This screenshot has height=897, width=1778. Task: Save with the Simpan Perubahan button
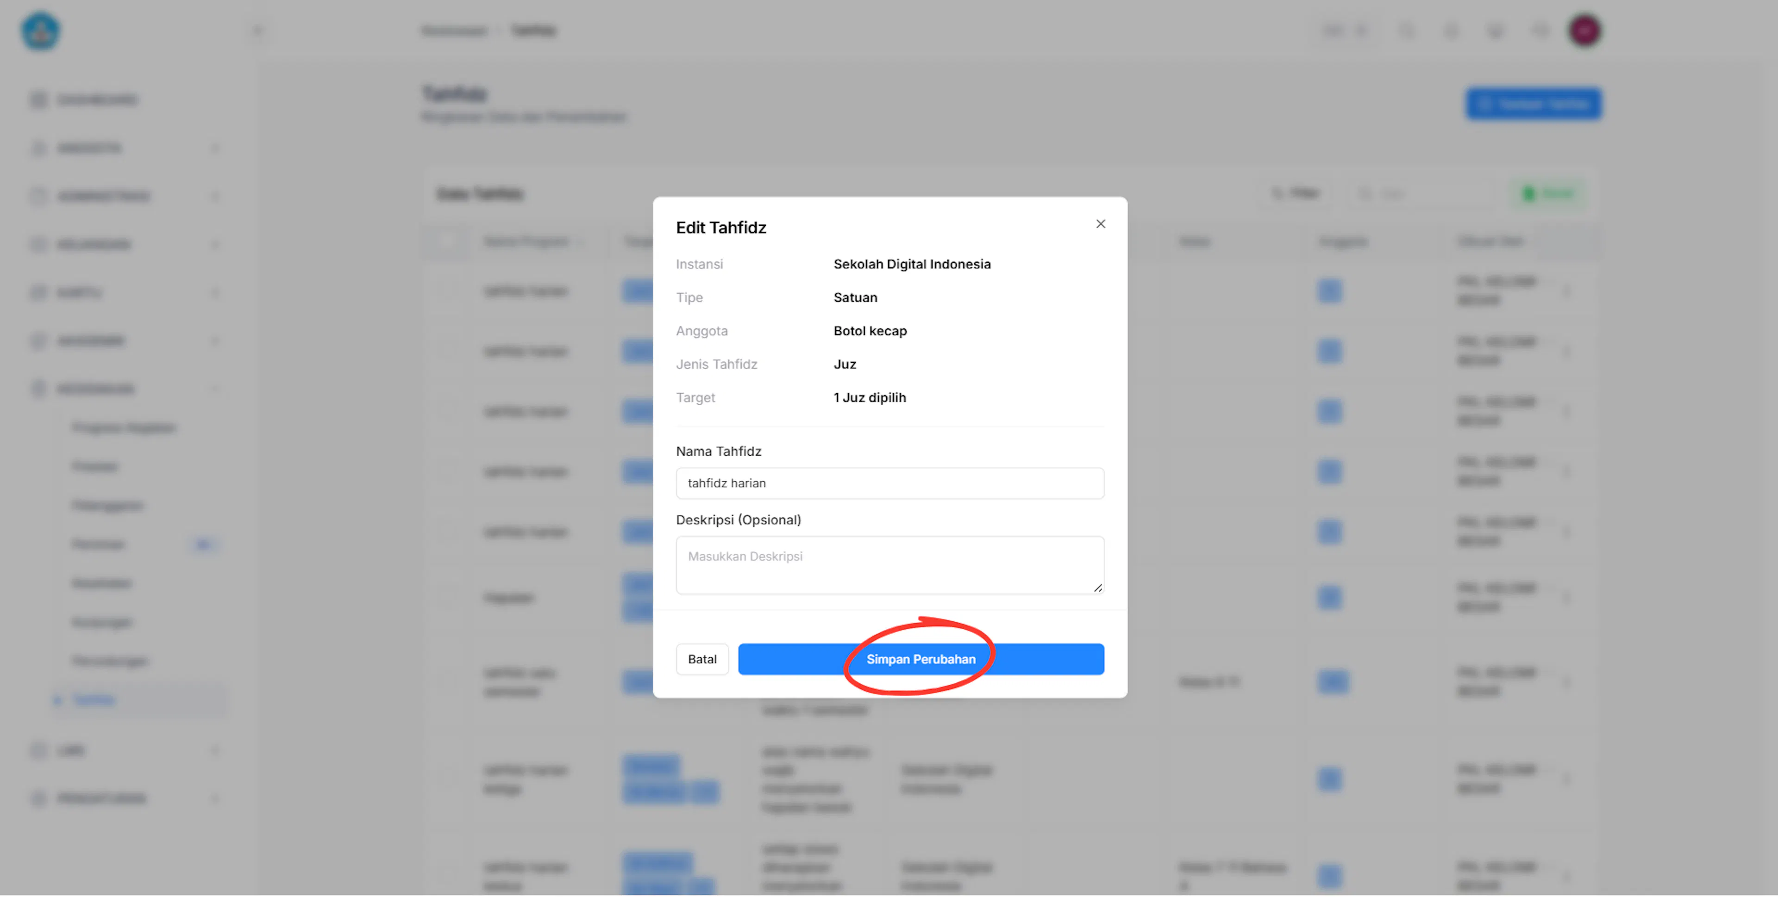(921, 659)
